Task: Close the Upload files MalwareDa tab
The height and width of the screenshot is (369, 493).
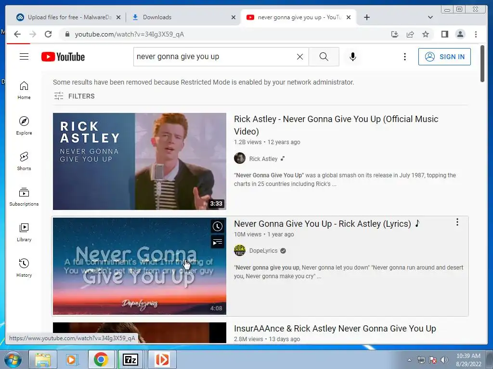Action: (x=118, y=17)
